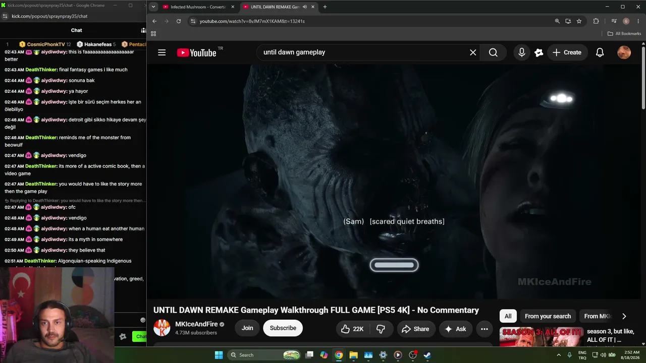Open the emoji picker in Kick chat
The width and height of the screenshot is (646, 363).
(142, 320)
